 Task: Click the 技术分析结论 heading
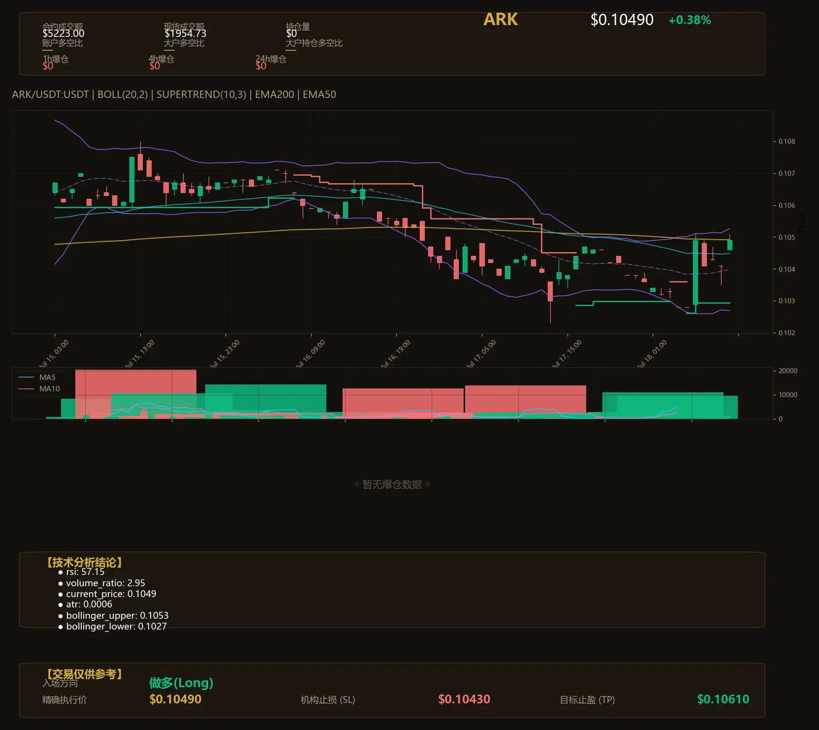tap(84, 563)
